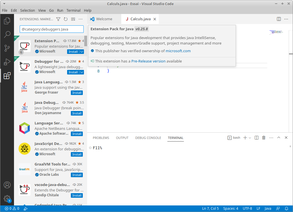The height and width of the screenshot is (212, 293).
Task: Open the Accounts menu icon
Action: point(7,185)
